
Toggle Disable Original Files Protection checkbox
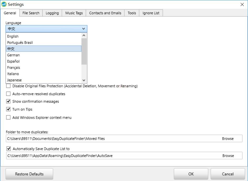[x=8, y=86]
